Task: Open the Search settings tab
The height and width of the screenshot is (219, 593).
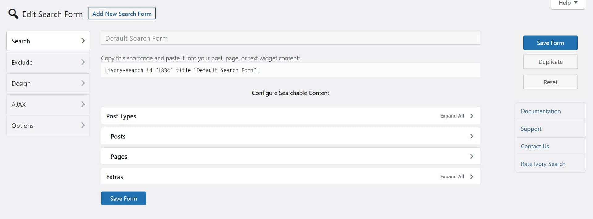Action: pos(48,41)
